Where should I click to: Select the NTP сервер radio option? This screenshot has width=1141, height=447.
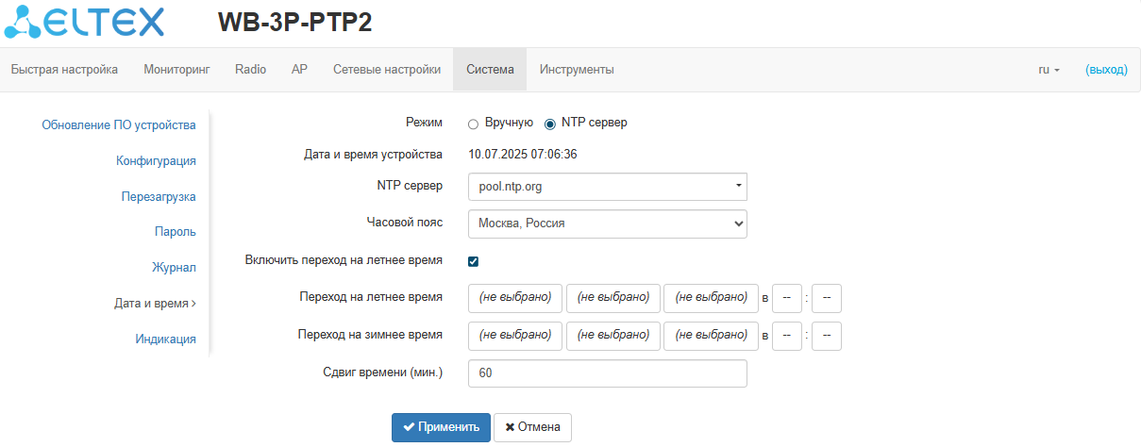(x=550, y=124)
